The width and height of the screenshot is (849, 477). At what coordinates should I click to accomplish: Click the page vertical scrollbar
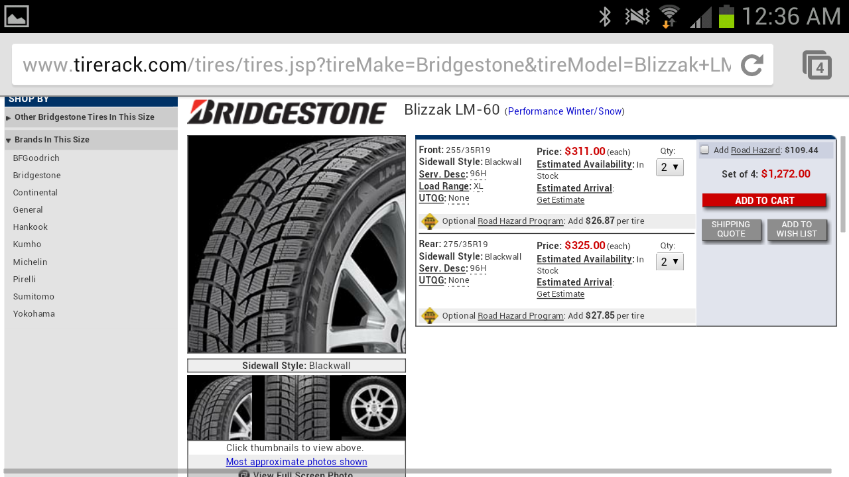(x=843, y=184)
